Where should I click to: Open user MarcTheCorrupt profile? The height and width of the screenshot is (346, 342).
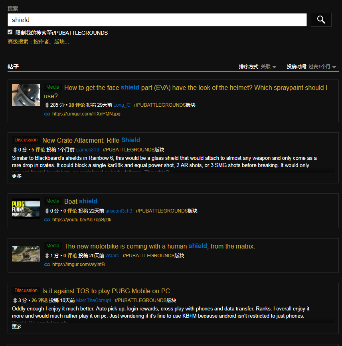tap(93, 300)
